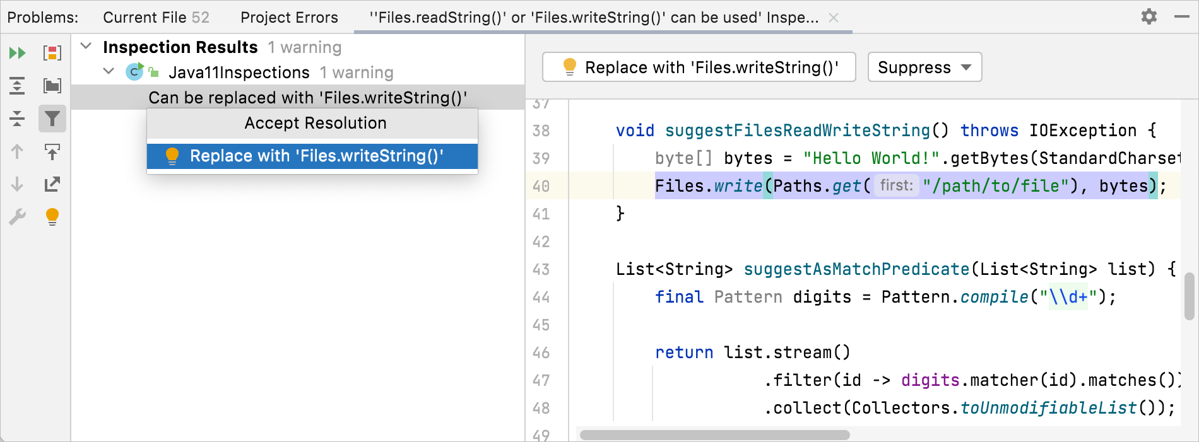Screen dimensions: 1199x442
Task: Open inspection settings wrench icon
Action: tap(17, 217)
